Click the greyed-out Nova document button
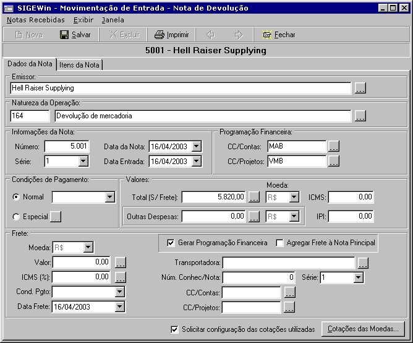Screen dimensions: 413x343 [x=29, y=35]
